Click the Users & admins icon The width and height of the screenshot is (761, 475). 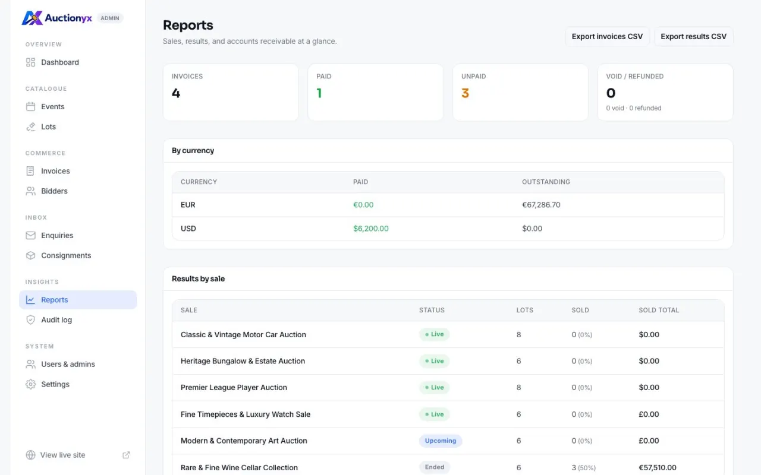coord(31,365)
